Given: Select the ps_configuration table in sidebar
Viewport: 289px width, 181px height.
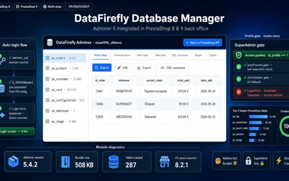Looking at the screenshot, I should point(65,100).
